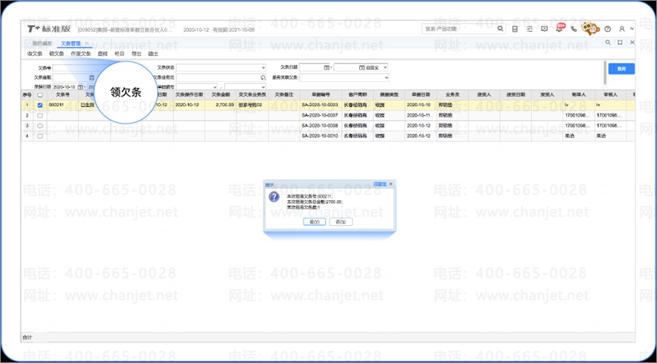Screen dimensions: 657x363
Task: Click the magnifier icon in product search box
Action: pos(500,29)
